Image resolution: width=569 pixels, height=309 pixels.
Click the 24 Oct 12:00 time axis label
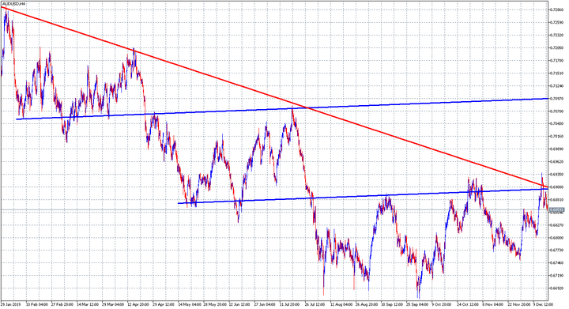(467, 304)
